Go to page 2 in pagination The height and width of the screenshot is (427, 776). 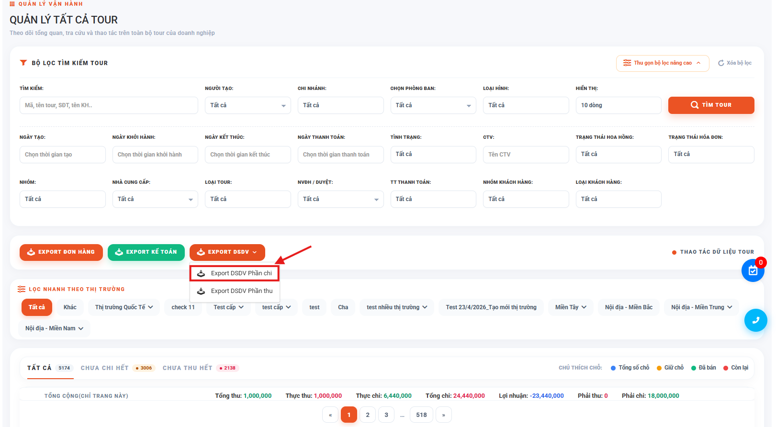368,415
